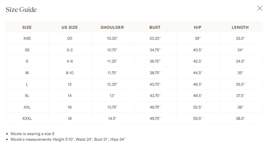Click Nicole's measurements text line
The image size is (266, 150).
(68, 139)
